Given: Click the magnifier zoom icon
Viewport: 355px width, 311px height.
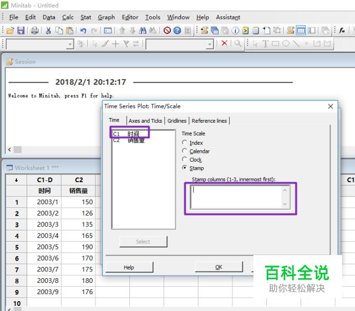Looking at the screenshot, I should (238, 43).
